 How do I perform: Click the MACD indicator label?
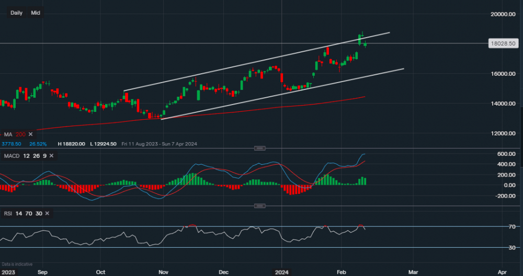12,156
